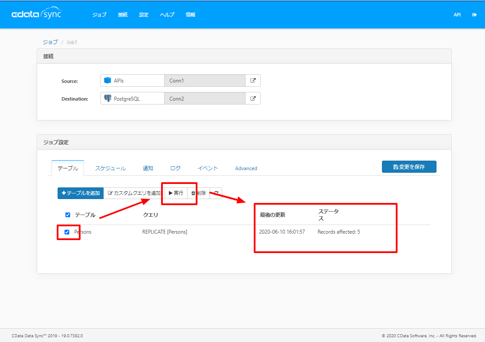Open the ヘルプ menu in header

pyautogui.click(x=167, y=15)
